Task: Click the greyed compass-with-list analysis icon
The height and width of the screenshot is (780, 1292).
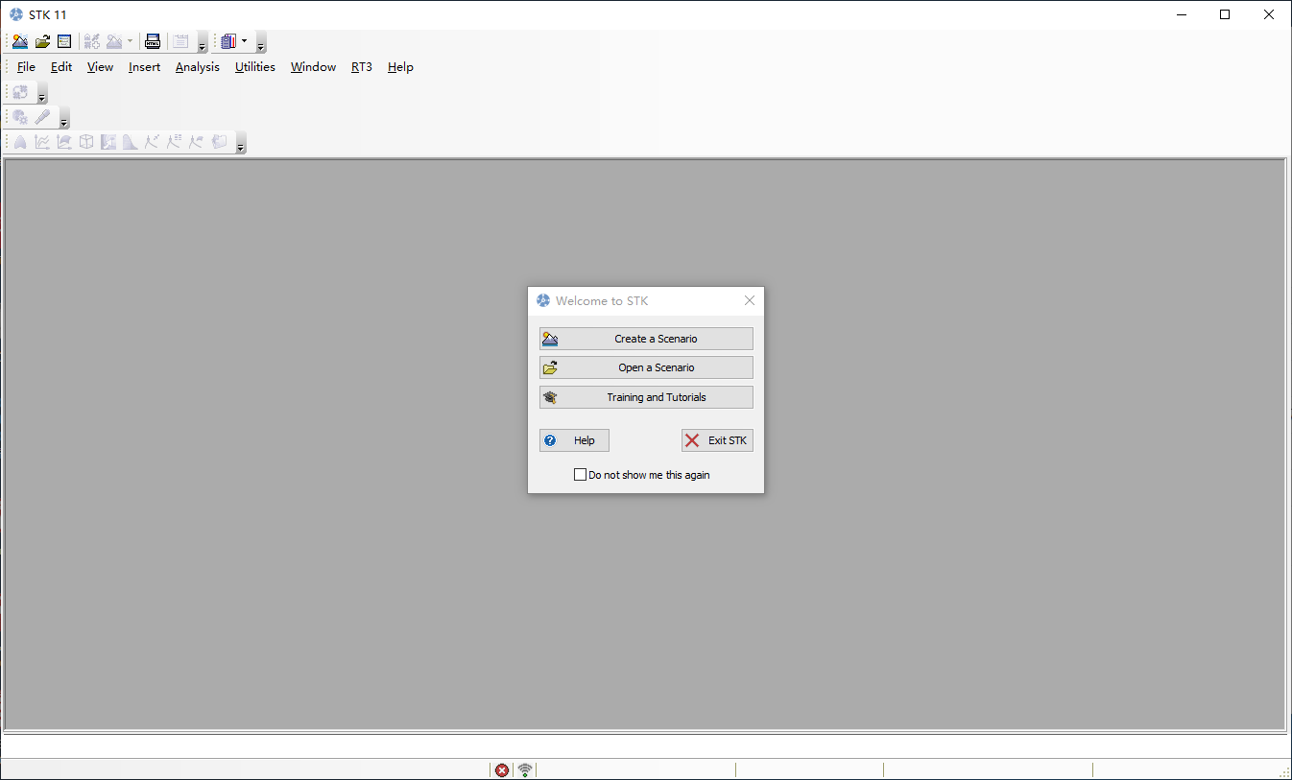Action: [x=174, y=142]
